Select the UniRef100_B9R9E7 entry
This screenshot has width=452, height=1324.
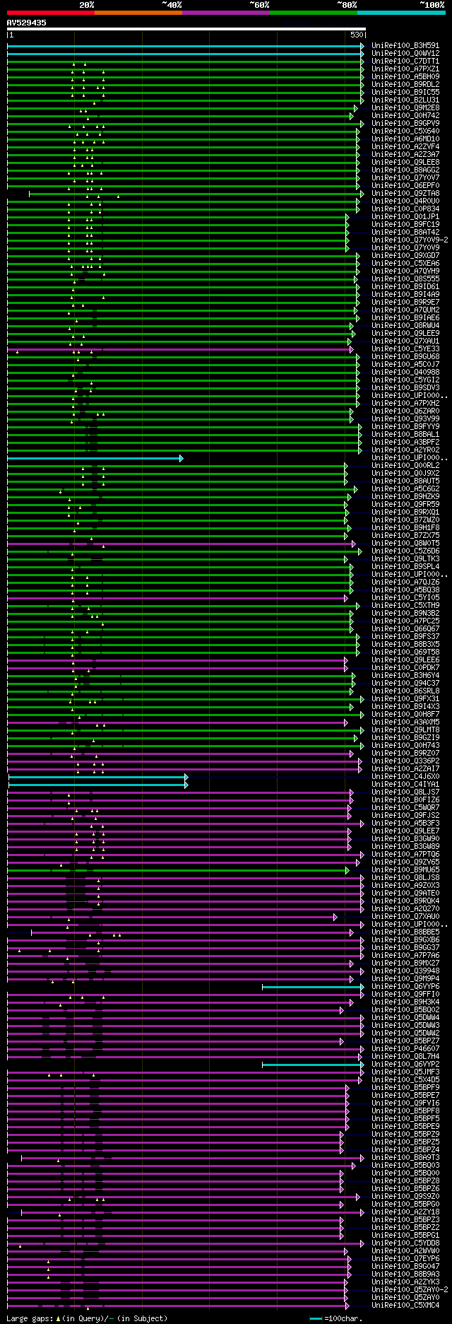click(405, 303)
